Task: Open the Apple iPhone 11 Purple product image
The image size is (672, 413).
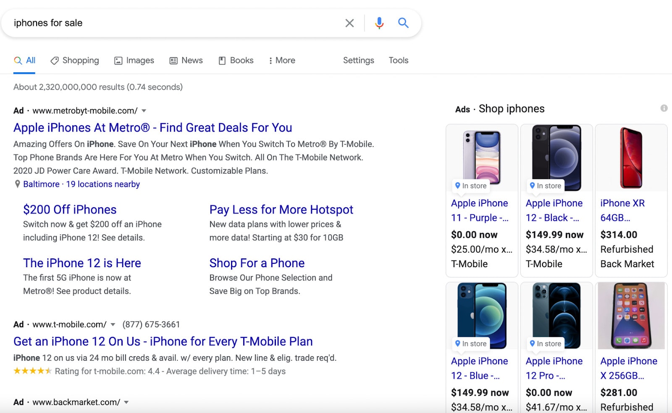Action: (482, 158)
